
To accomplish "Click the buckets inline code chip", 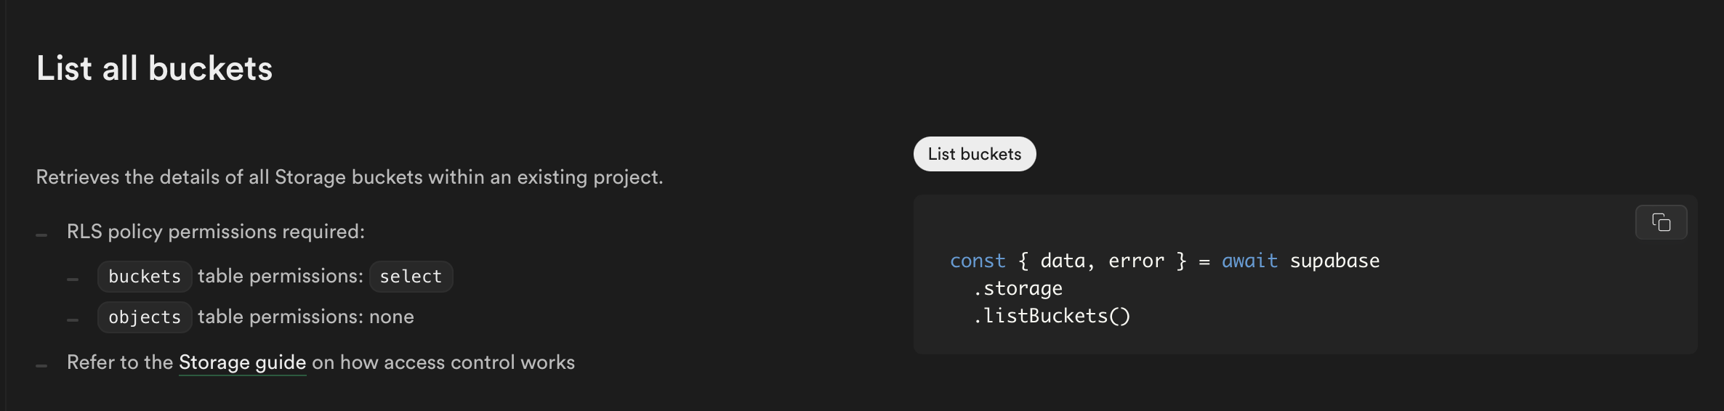I will (145, 277).
